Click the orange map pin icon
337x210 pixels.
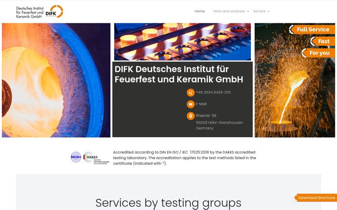[190, 116]
